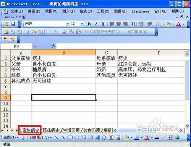Toggle Italic formatting
This screenshot has width=191, height=147.
tap(96, 24)
